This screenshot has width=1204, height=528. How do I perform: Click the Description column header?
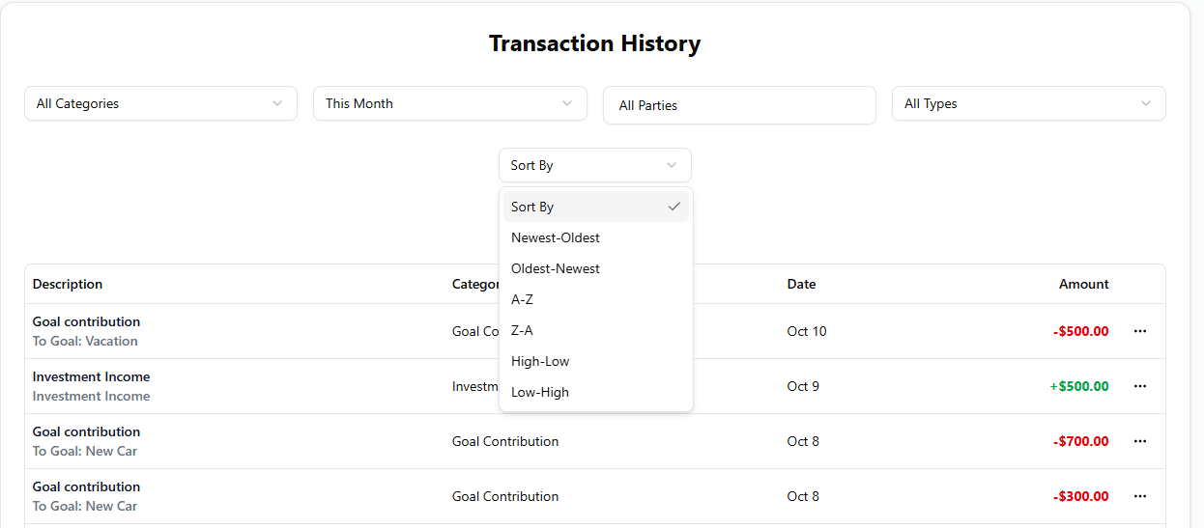click(68, 284)
